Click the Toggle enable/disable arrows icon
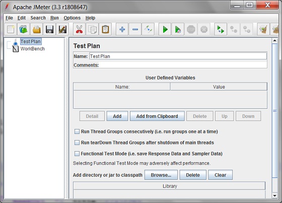The width and height of the screenshot is (282, 203). click(148, 29)
